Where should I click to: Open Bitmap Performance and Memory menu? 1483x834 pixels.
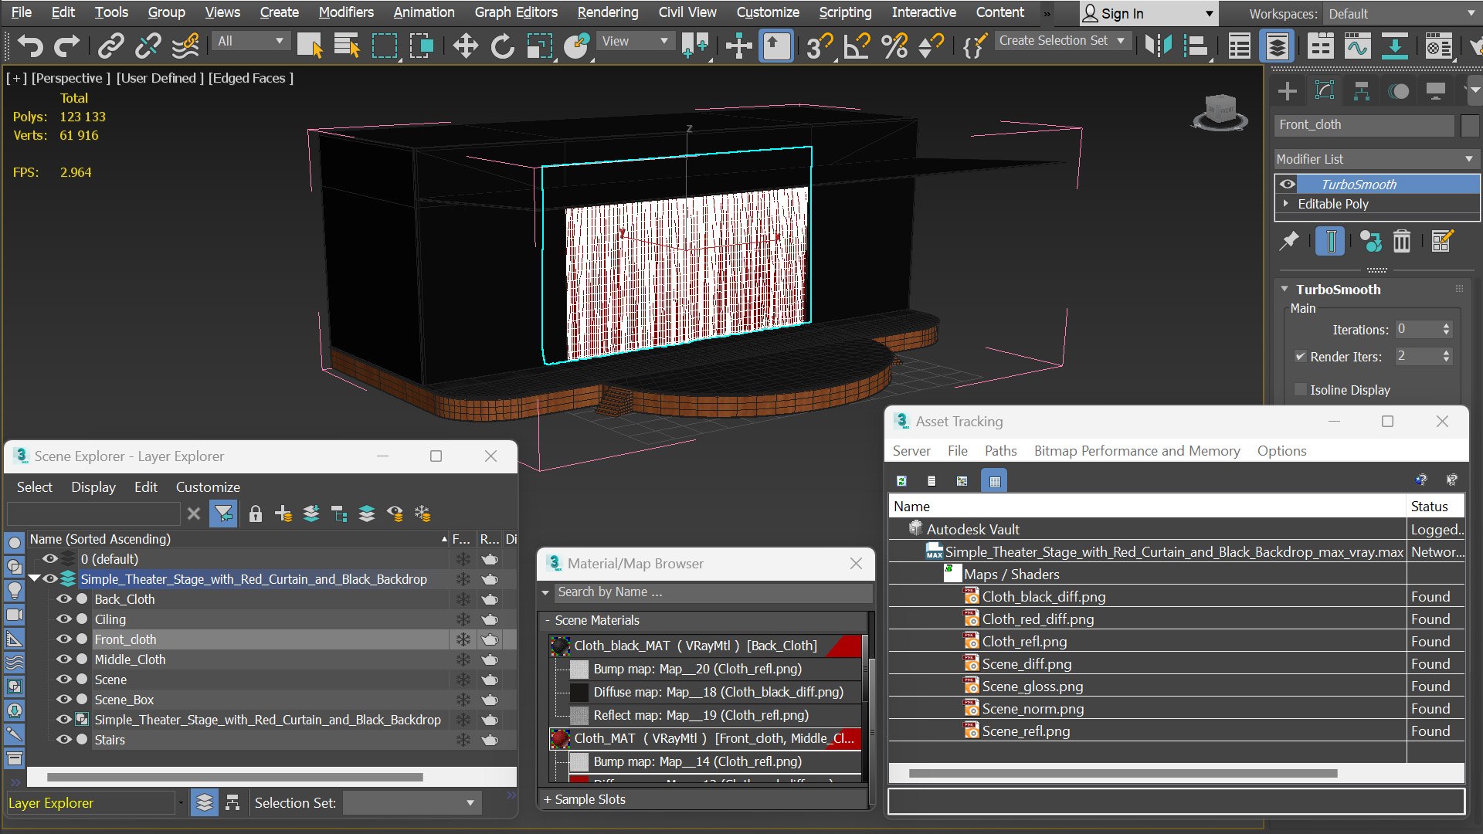[1137, 451]
